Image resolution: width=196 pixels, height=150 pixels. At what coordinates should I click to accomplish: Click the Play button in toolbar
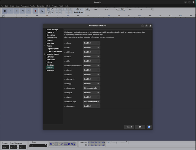tap(11, 11)
